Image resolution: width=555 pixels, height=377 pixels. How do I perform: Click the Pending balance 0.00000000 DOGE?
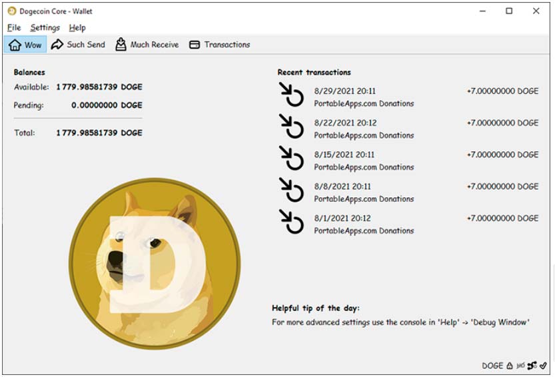pyautogui.click(x=107, y=105)
